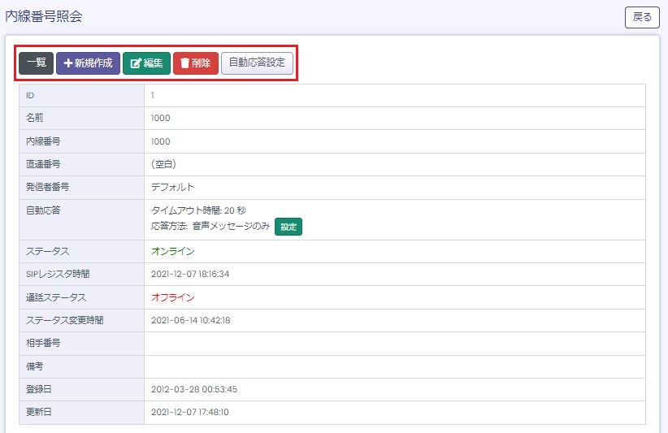Select the 名前 value 1000
This screenshot has height=433, width=668.
point(161,118)
